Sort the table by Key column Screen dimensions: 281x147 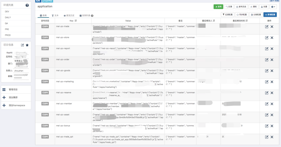tap(76, 21)
